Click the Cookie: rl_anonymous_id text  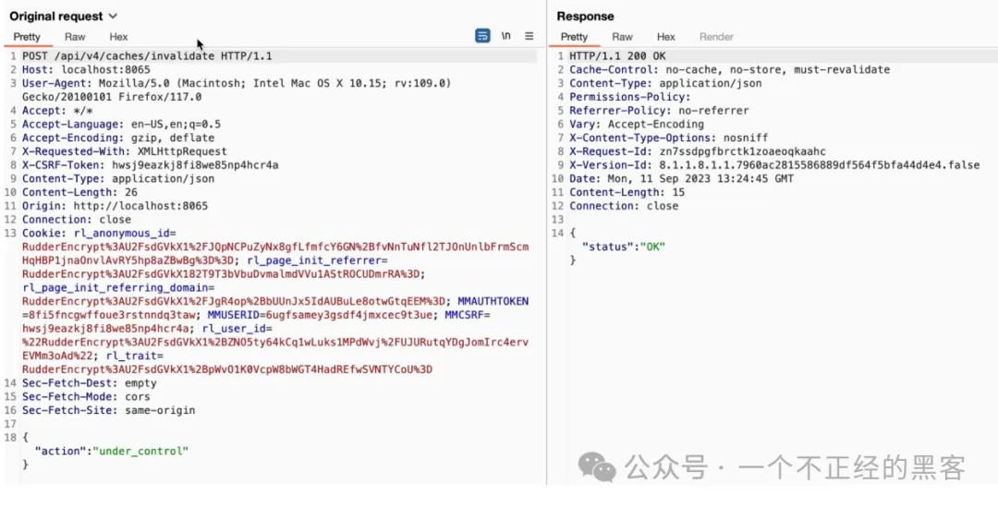coord(99,234)
